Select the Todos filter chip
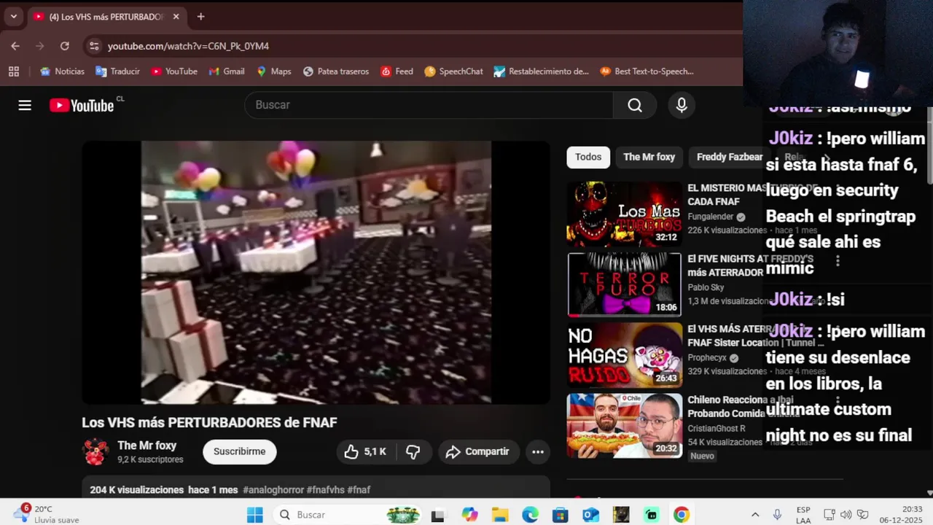The image size is (933, 525). 588,157
